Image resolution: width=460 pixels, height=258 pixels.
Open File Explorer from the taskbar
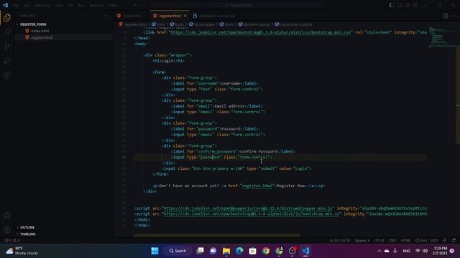coord(226,251)
